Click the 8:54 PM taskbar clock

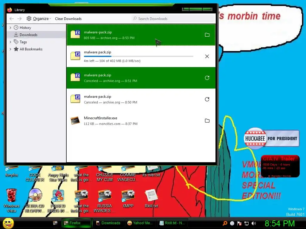[x=280, y=223]
